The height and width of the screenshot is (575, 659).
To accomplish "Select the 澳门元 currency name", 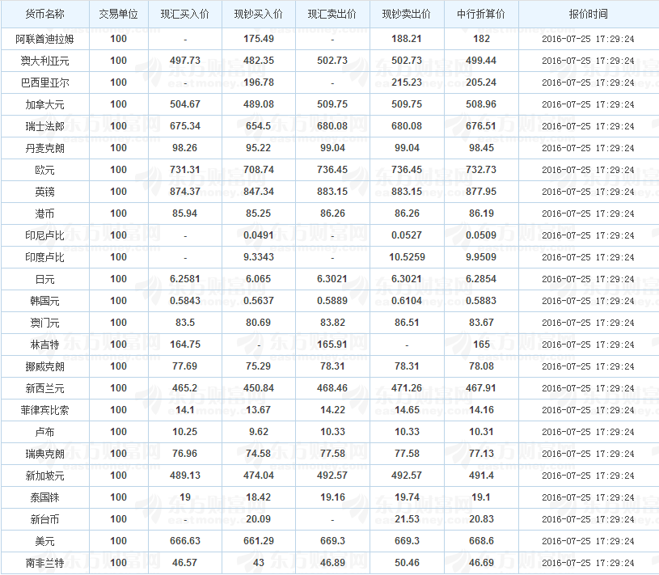I will (x=45, y=323).
